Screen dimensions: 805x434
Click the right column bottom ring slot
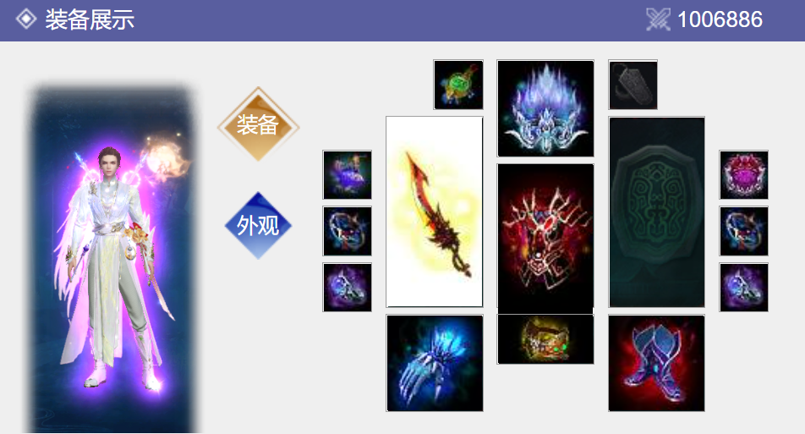tap(743, 288)
